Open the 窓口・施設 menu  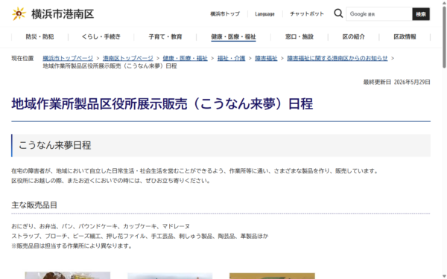299,36
